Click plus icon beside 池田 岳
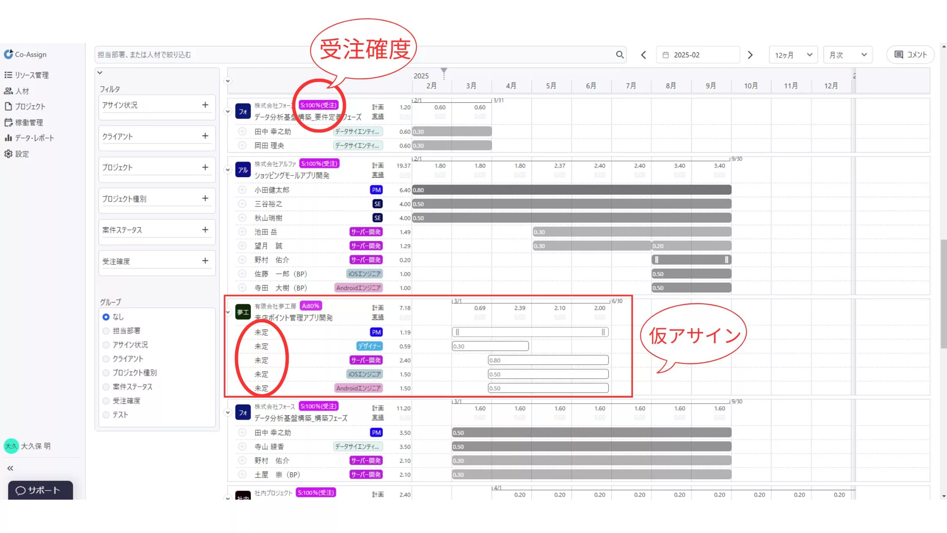 coord(242,232)
